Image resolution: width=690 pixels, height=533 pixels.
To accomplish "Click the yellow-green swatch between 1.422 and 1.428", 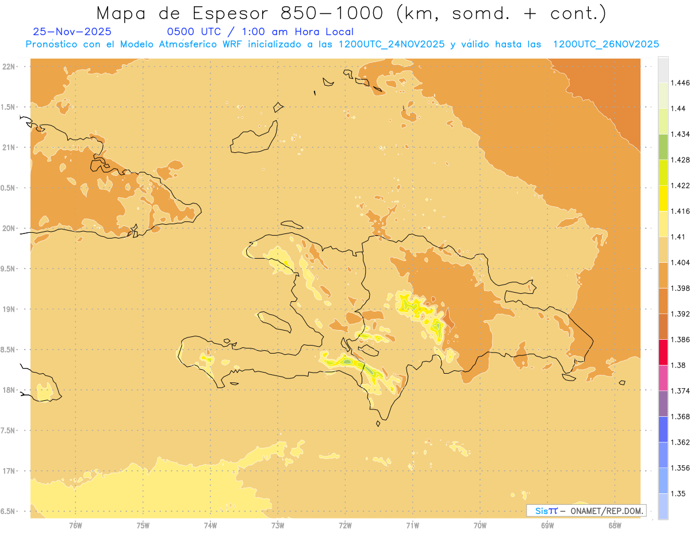I will coord(663,172).
